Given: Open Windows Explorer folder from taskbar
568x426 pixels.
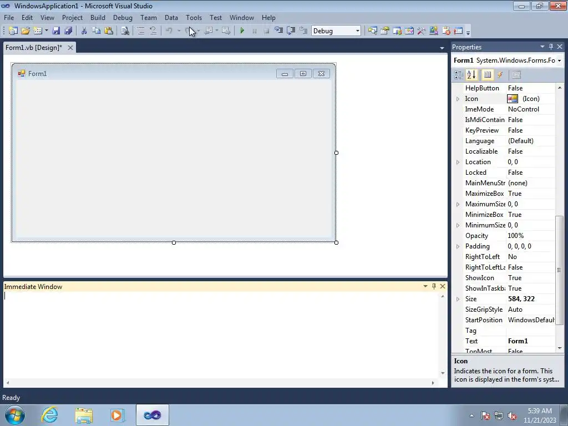Looking at the screenshot, I should click(x=84, y=415).
